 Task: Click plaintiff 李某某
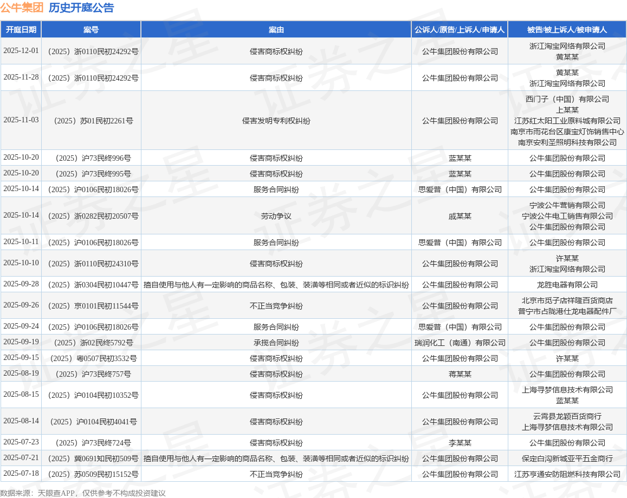[460, 443]
